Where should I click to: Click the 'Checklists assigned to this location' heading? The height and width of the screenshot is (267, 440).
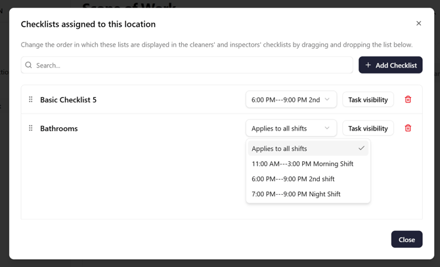(x=88, y=24)
